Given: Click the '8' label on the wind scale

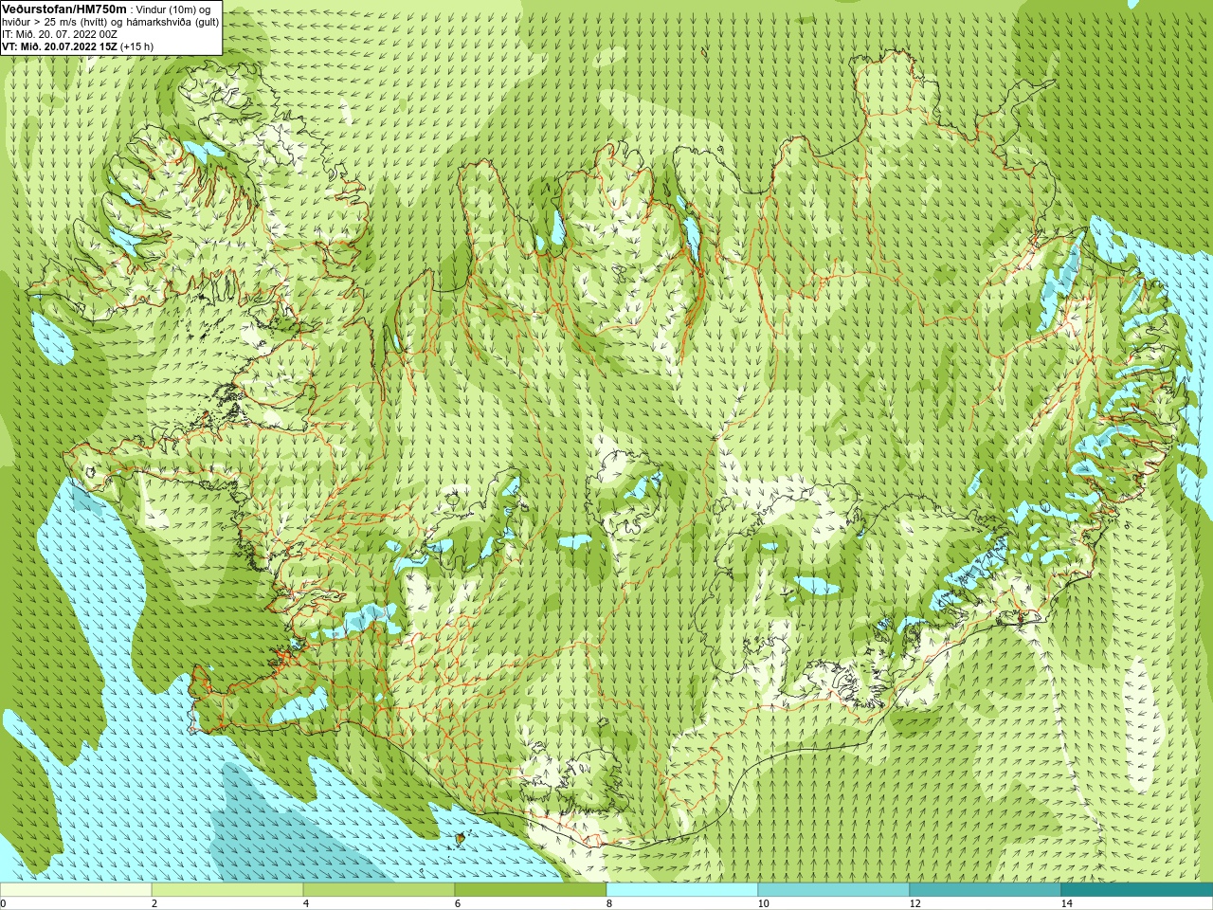Looking at the screenshot, I should tap(609, 903).
